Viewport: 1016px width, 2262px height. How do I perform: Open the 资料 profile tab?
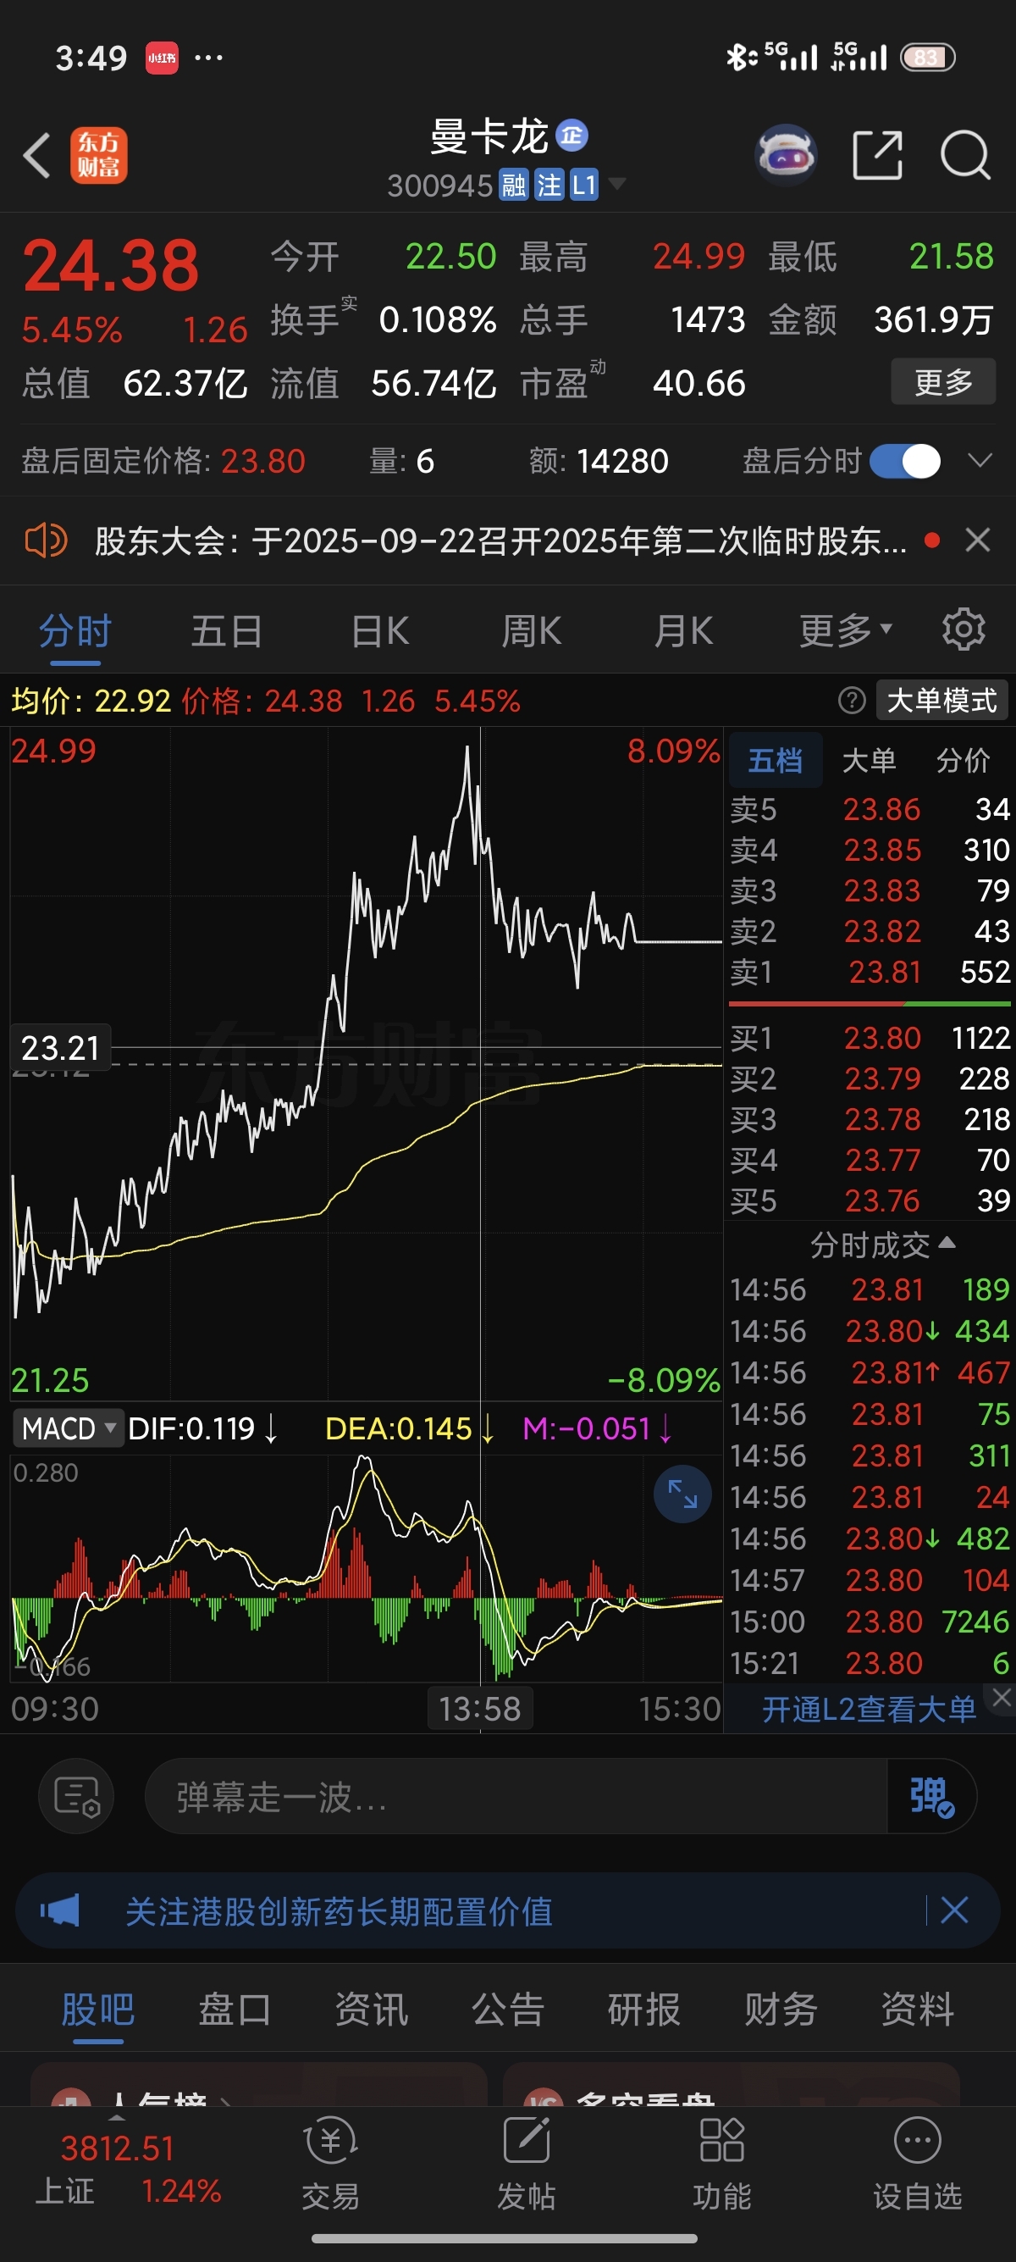(x=918, y=2009)
